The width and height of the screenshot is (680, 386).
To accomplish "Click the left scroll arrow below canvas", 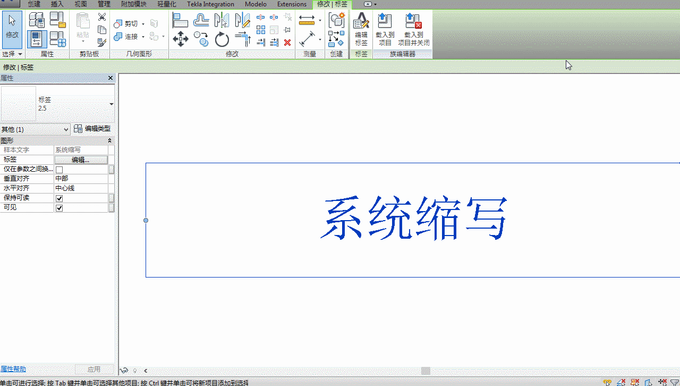I will click(x=146, y=371).
